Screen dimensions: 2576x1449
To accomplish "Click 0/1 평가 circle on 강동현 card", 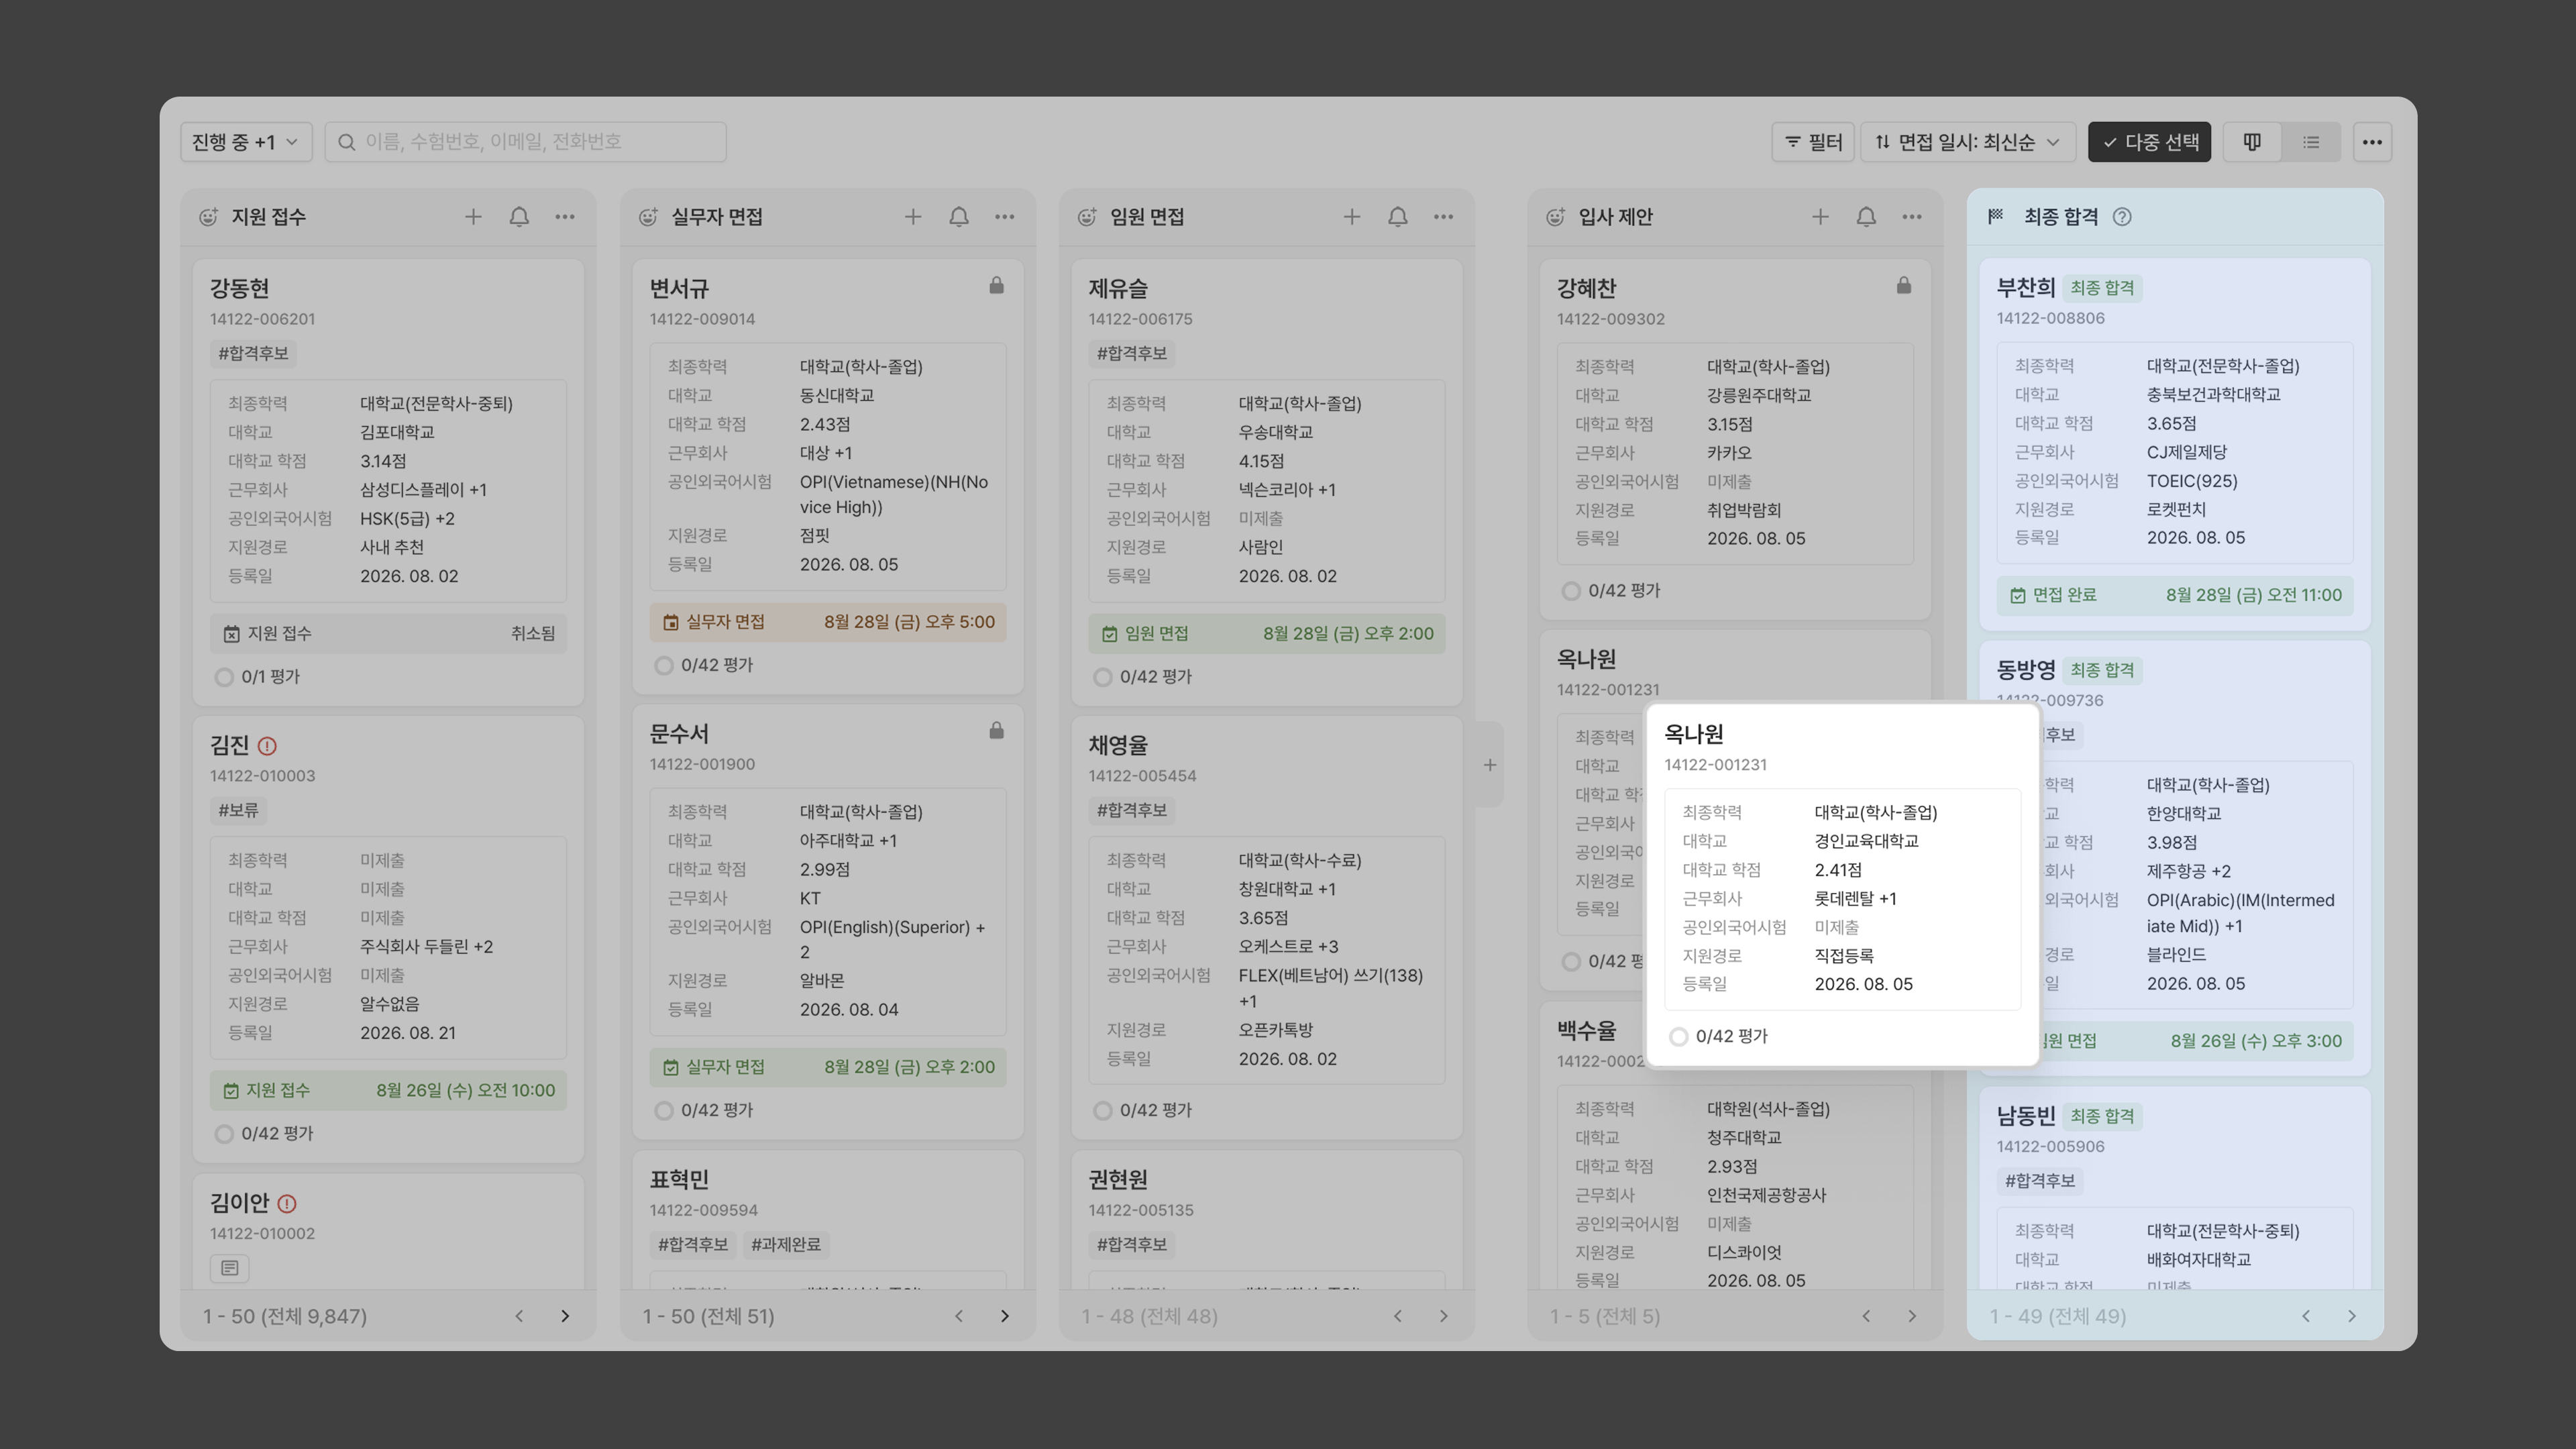I will 224,677.
